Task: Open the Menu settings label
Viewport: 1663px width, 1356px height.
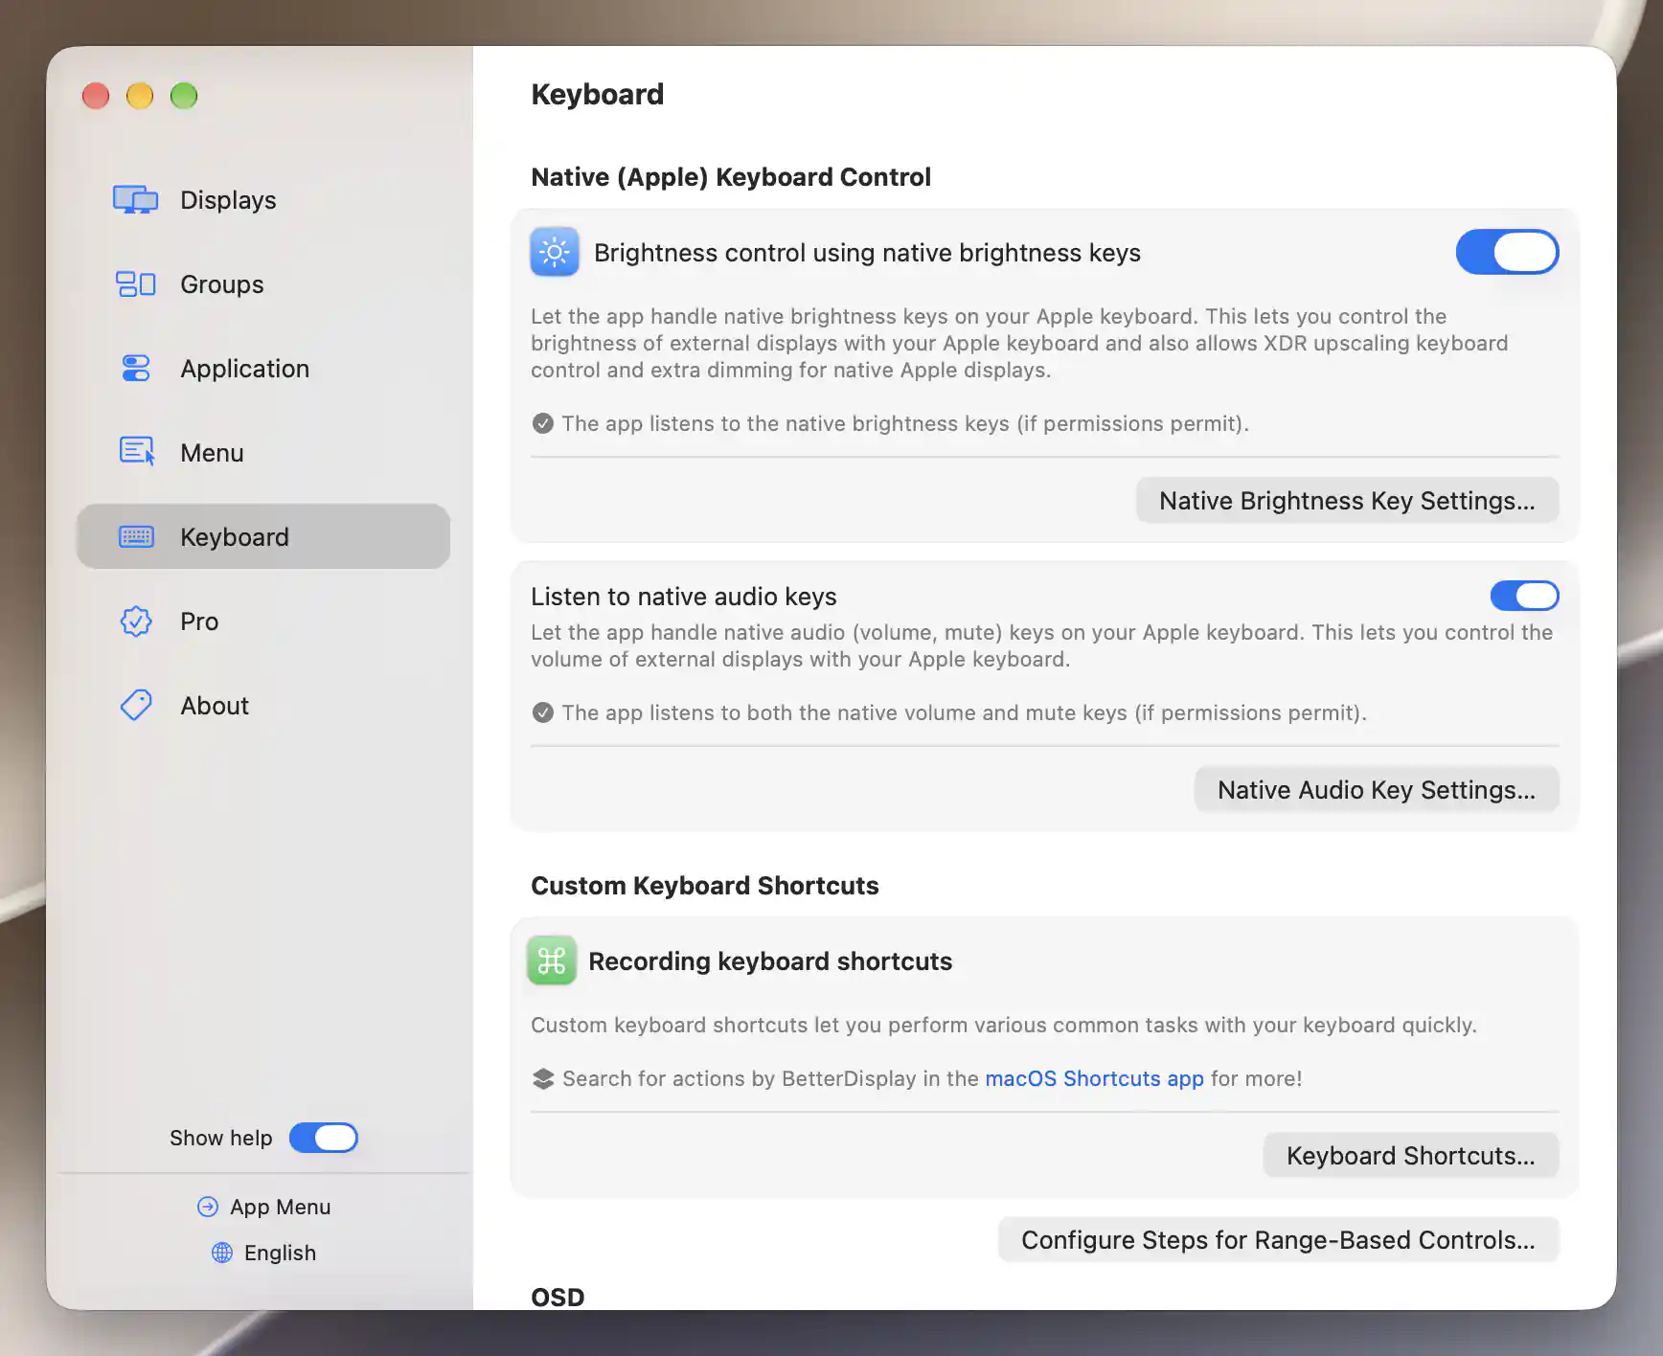Action: pyautogui.click(x=212, y=453)
